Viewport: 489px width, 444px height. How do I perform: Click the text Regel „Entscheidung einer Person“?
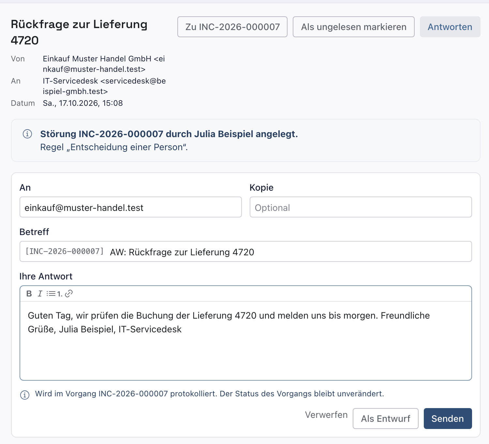[114, 147]
